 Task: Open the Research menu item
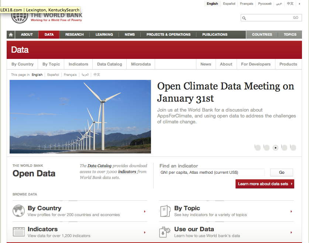point(75,35)
